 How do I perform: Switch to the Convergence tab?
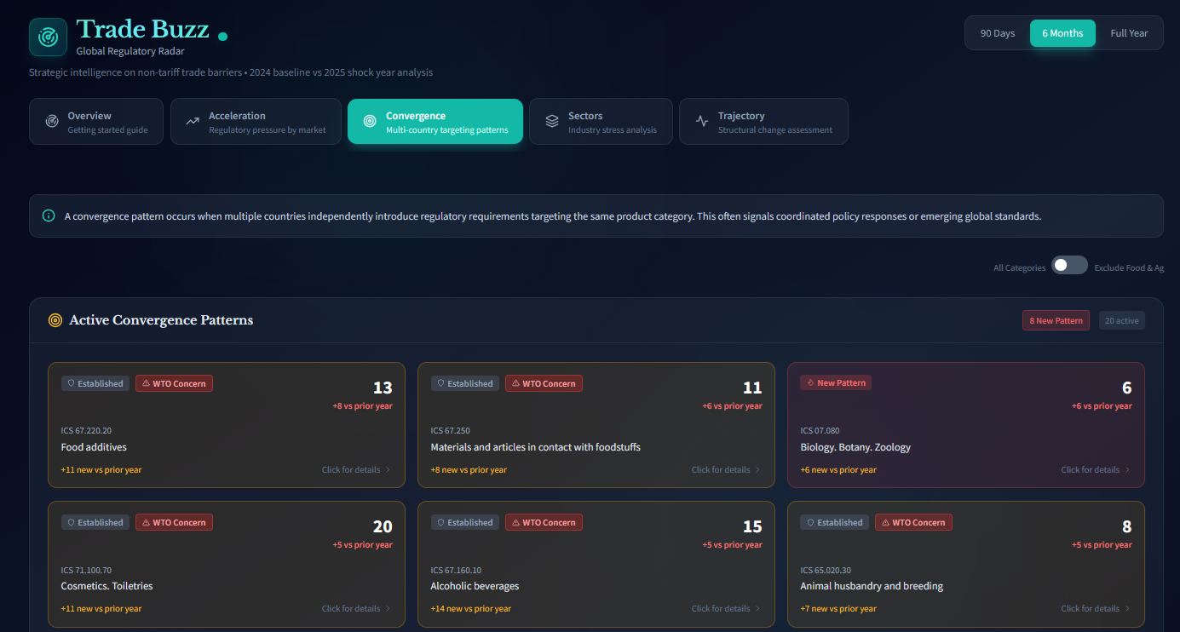[x=435, y=122]
